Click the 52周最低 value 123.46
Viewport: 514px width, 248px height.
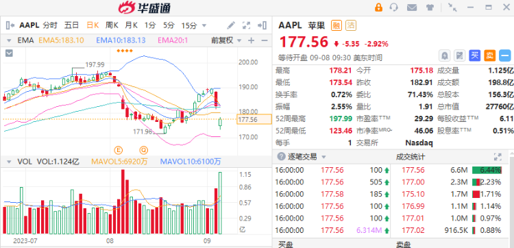click(341, 131)
